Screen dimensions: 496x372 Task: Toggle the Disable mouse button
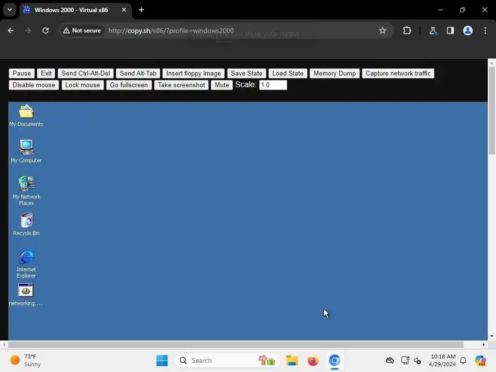[x=34, y=85]
